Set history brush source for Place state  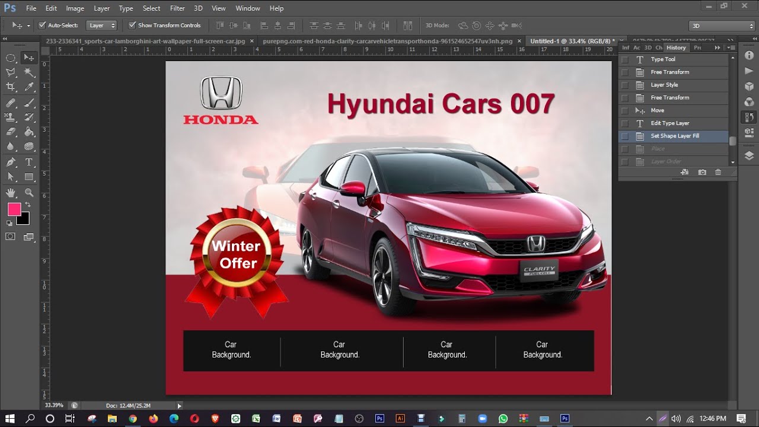point(624,149)
